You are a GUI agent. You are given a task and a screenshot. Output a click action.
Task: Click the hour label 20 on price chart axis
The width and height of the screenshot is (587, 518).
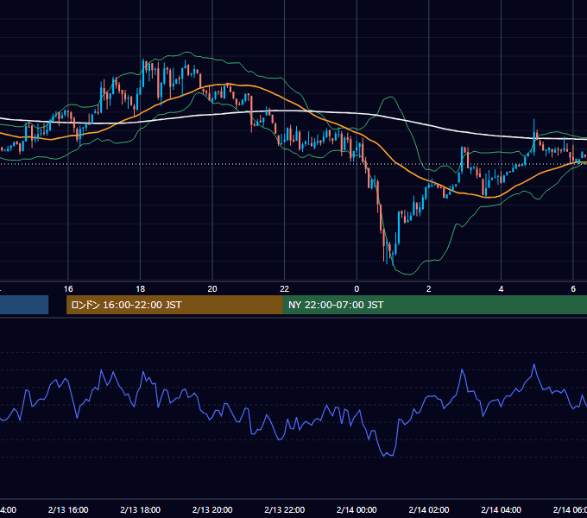[212, 289]
